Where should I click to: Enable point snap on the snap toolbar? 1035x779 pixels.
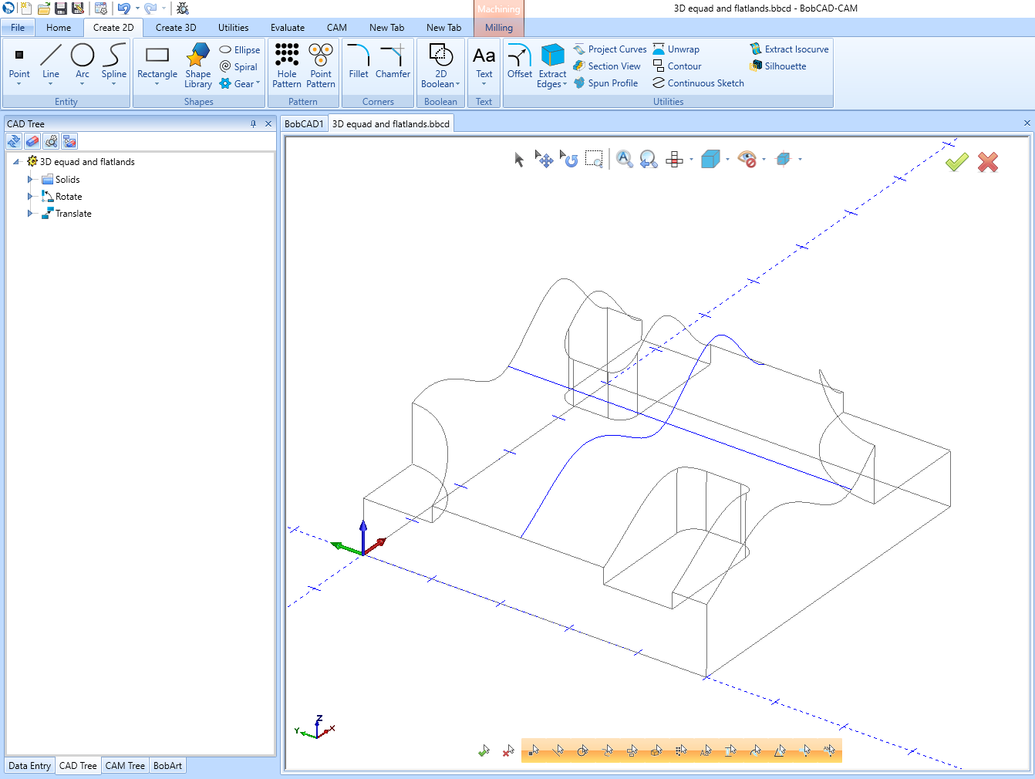click(x=534, y=750)
